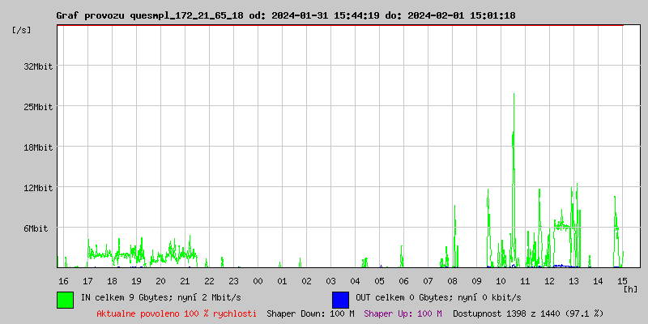This screenshot has height=324, width=648.
Task: Click the green IN legend swatch
Action: (x=65, y=299)
